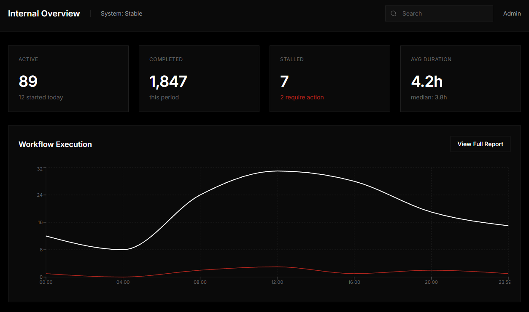Click the 20:00 x-axis time label

(x=431, y=282)
